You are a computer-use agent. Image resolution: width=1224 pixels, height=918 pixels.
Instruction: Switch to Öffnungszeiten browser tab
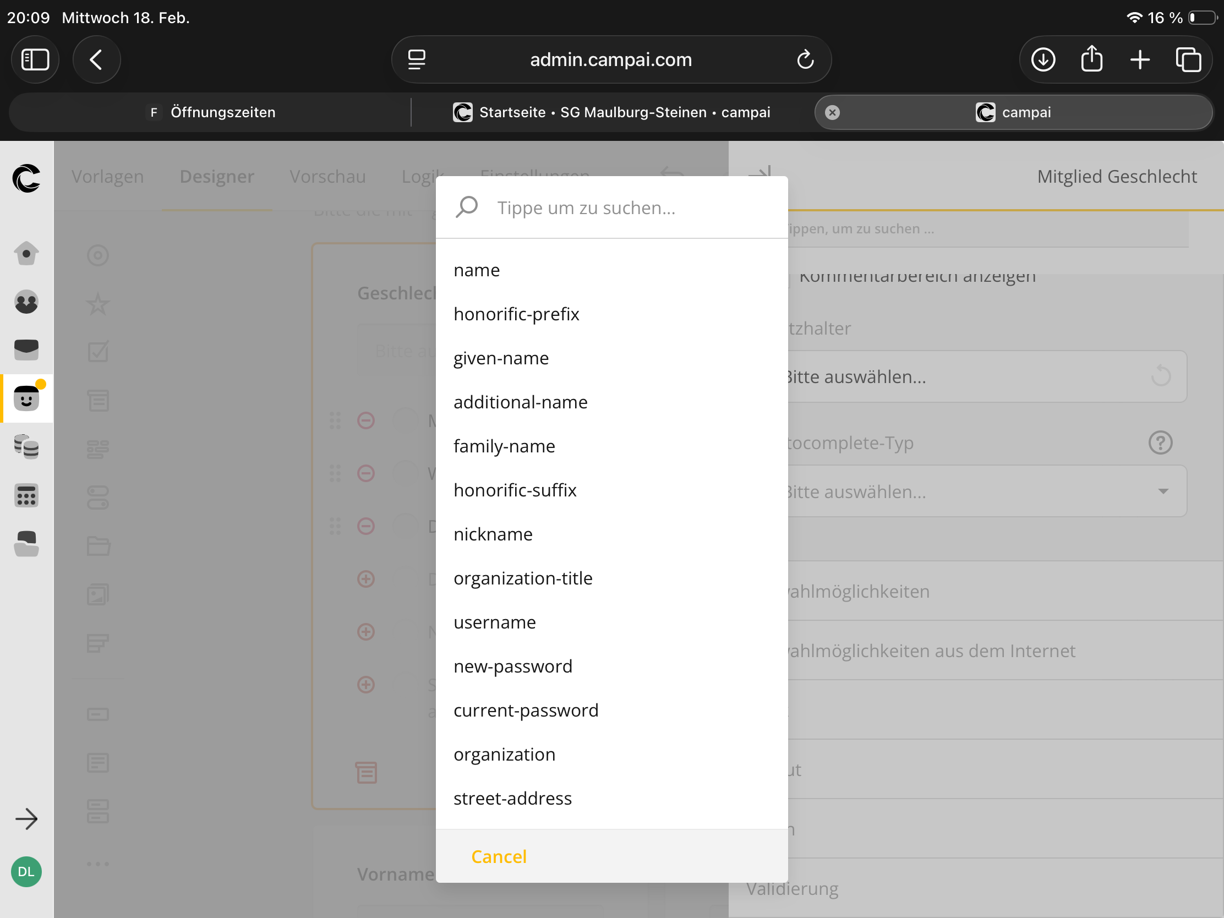coord(210,112)
